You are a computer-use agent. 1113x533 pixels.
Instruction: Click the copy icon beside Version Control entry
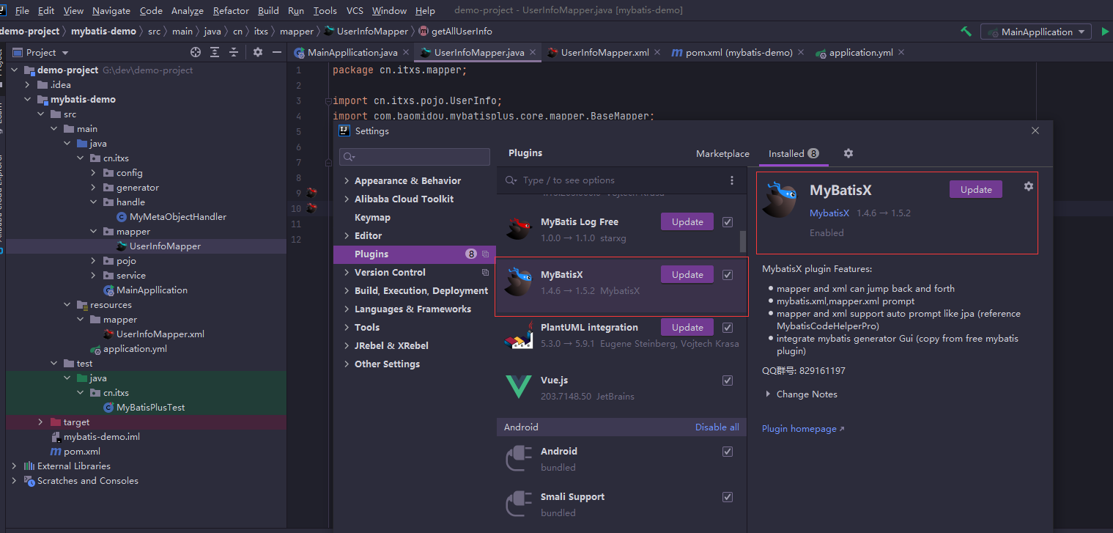pos(485,272)
